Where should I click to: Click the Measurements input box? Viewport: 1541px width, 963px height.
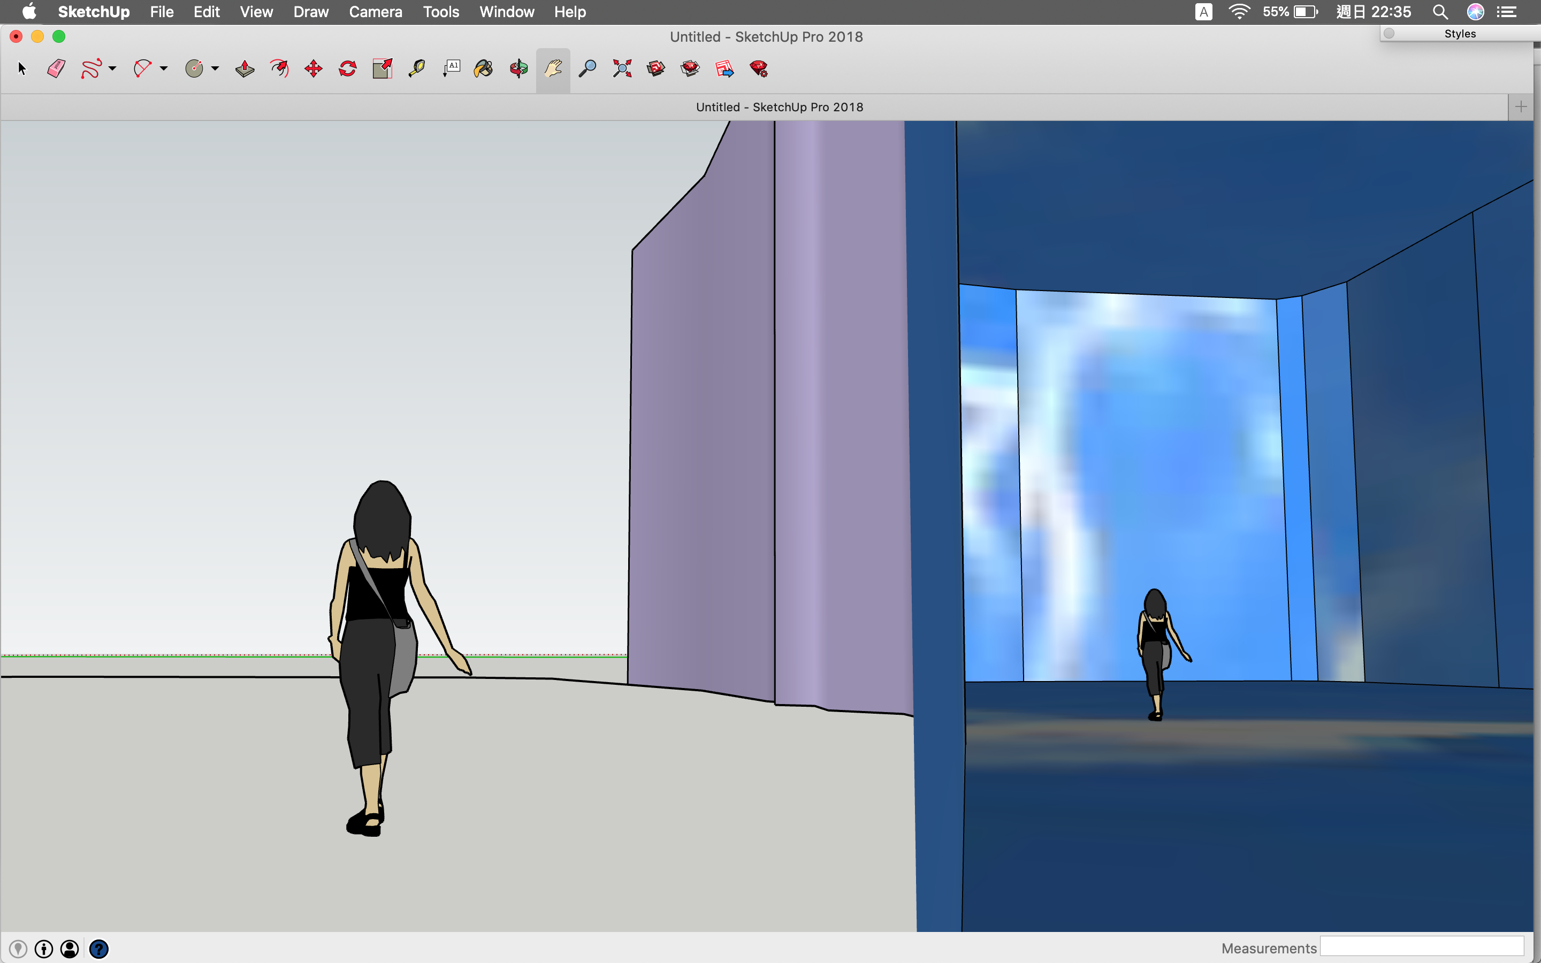1421,947
